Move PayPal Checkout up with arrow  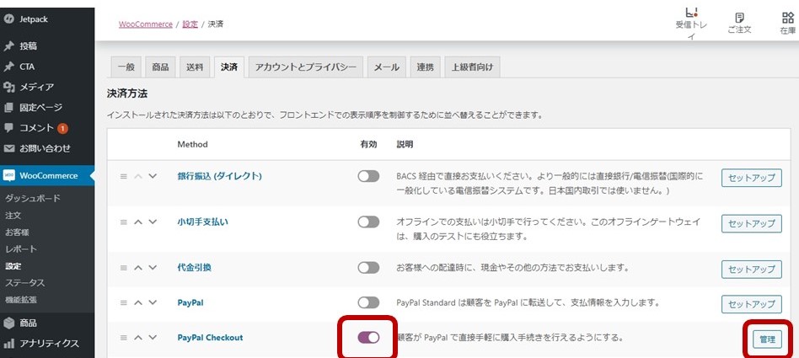pos(138,338)
